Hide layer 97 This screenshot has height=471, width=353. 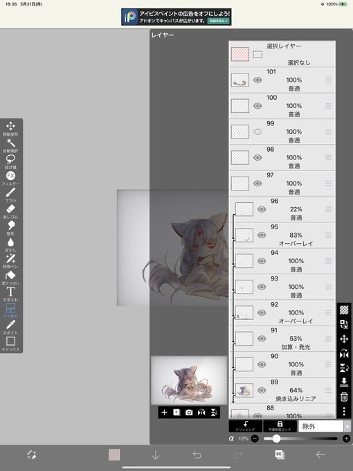257,184
